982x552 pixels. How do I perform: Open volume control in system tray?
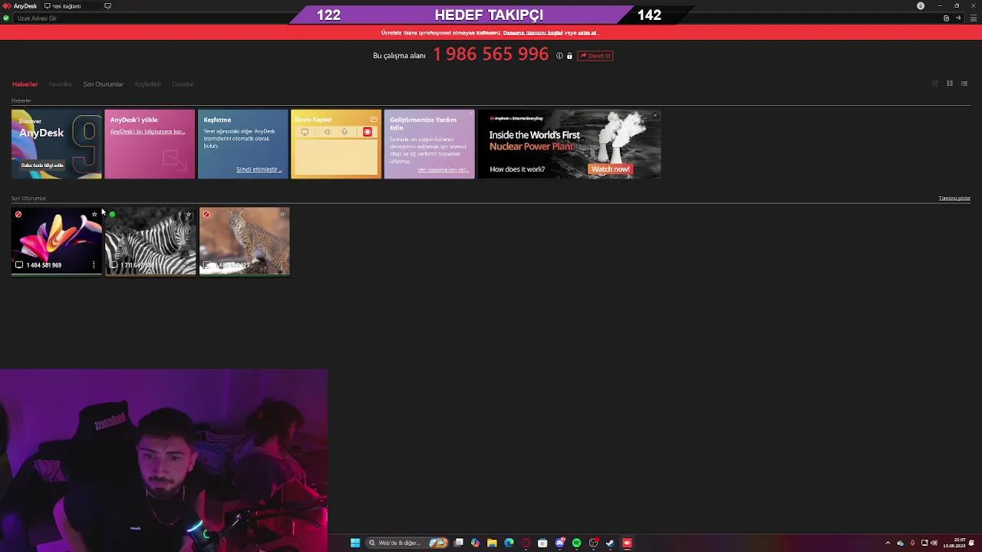[x=934, y=543]
